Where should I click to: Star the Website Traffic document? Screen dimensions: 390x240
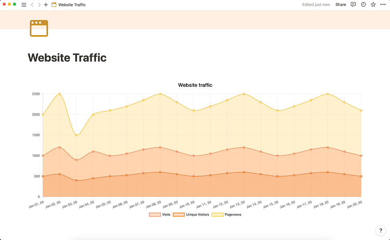click(373, 4)
